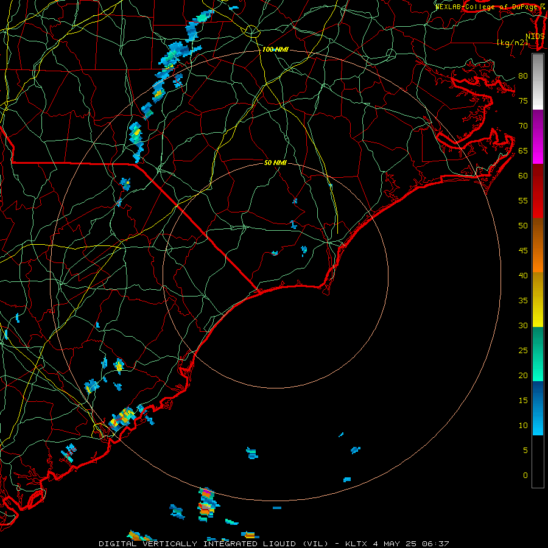Viewport: 548px width, 548px height.
Task: Select the red segment of the color bar
Action: coord(538,191)
